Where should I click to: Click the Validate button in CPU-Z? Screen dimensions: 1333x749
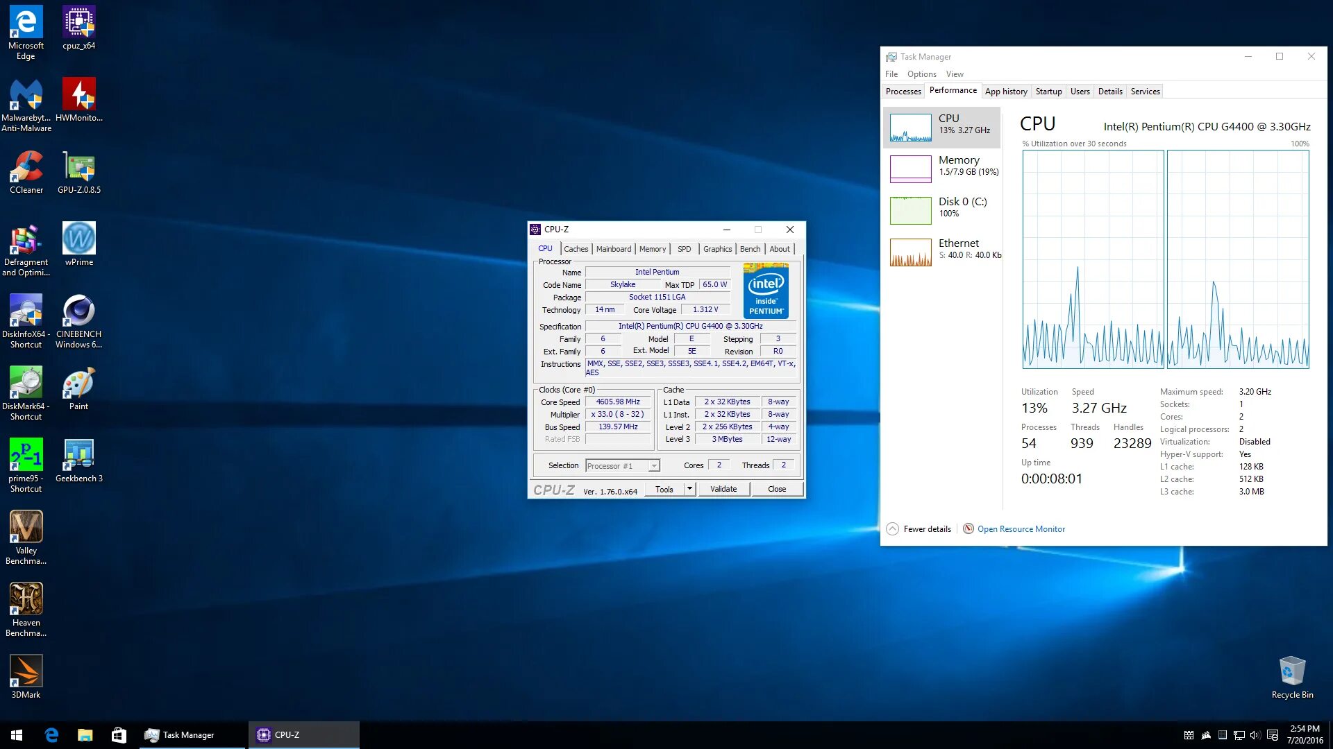pos(723,489)
